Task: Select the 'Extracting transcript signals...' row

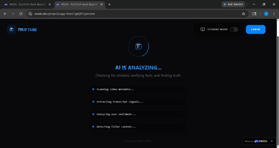Action: tap(138, 102)
